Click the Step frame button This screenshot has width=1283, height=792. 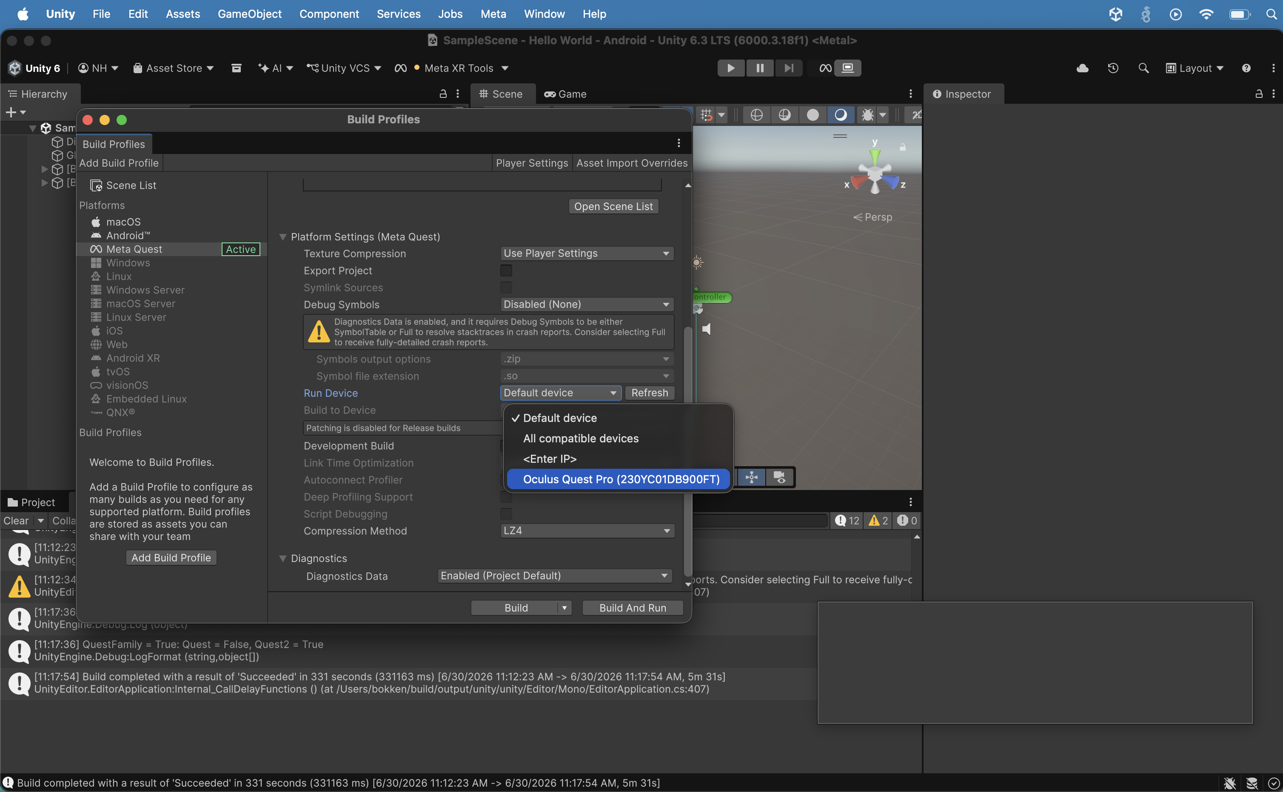[788, 68]
